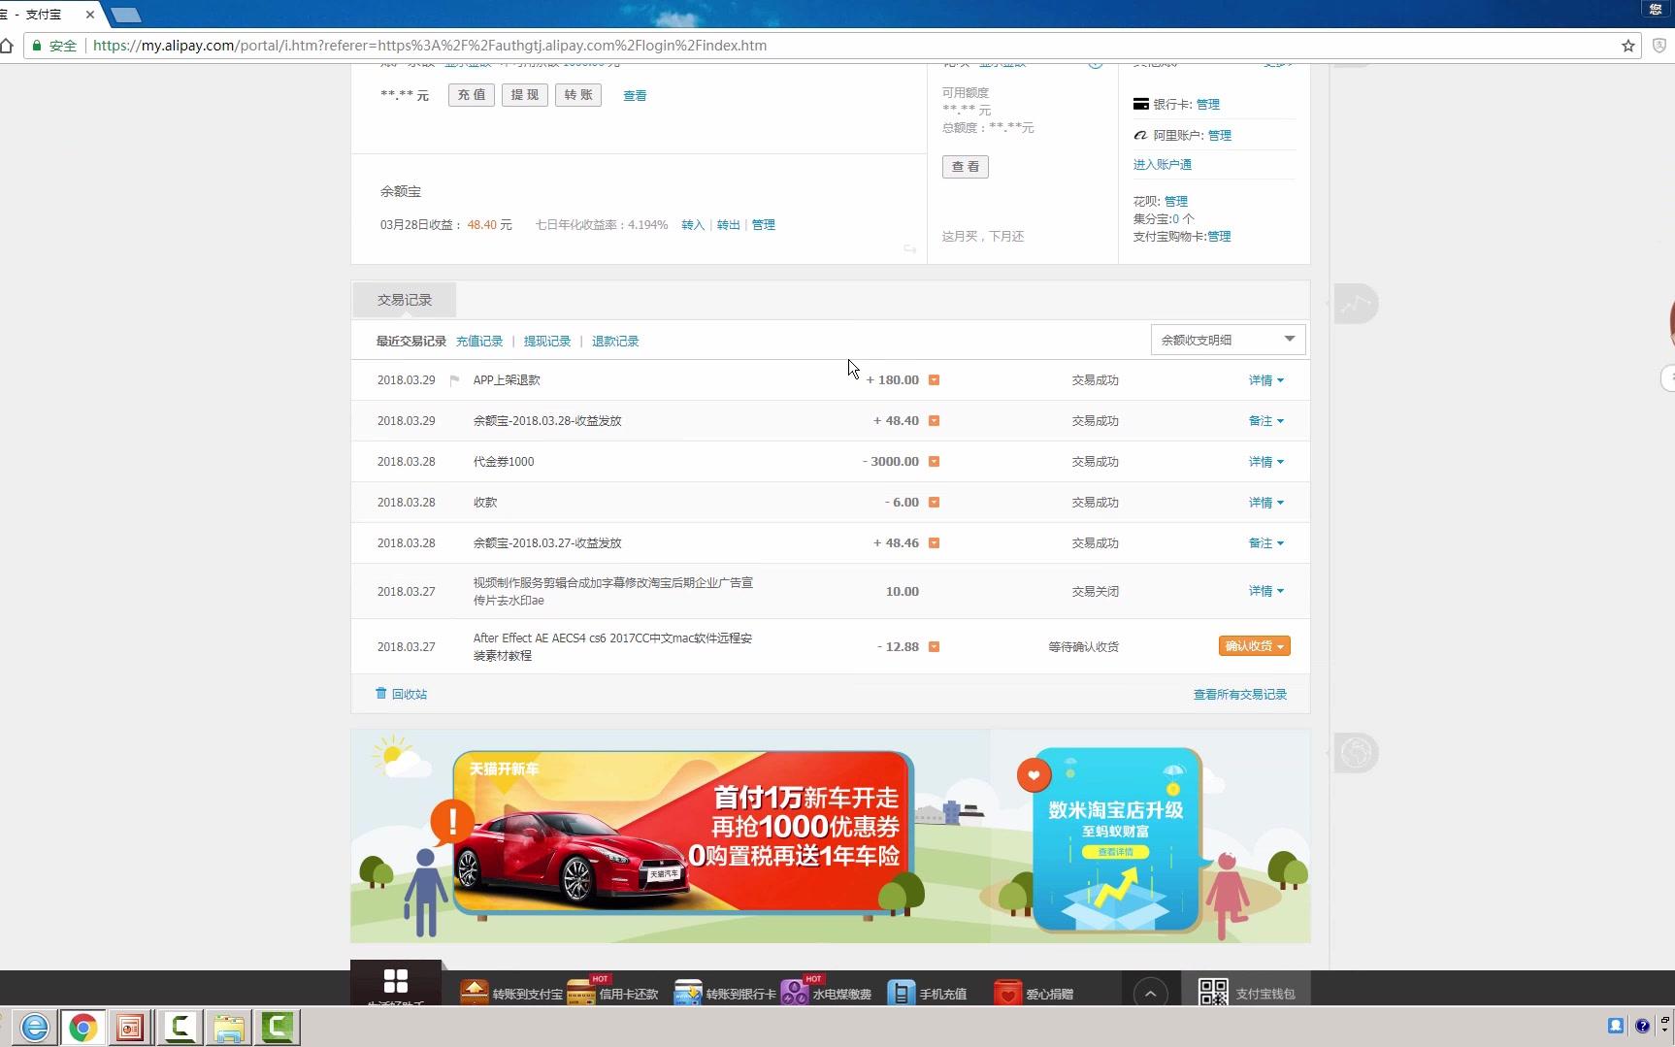This screenshot has height=1047, width=1675.
Task: Expand 备注 for 2018.03.27-收益发放 row
Action: point(1265,543)
